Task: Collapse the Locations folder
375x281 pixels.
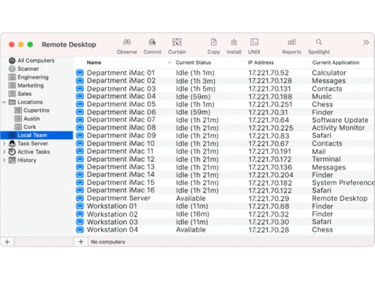Action: tap(4, 102)
